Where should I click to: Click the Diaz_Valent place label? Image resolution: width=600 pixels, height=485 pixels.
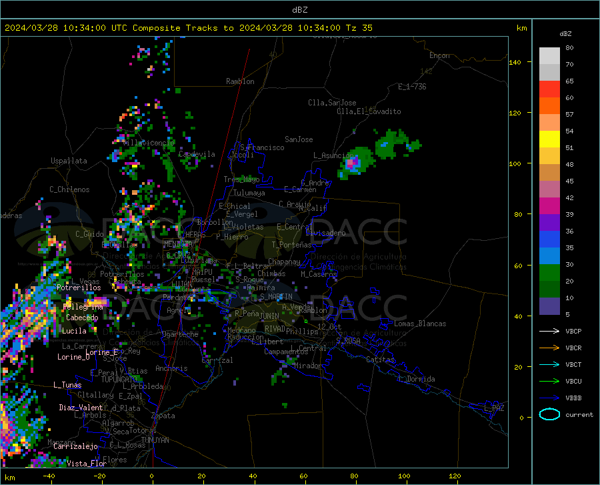pos(81,408)
